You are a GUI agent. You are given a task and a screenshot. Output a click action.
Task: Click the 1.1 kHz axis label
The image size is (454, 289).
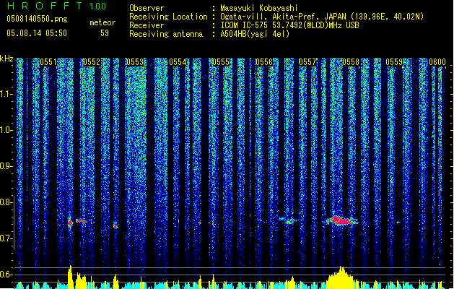(6, 94)
